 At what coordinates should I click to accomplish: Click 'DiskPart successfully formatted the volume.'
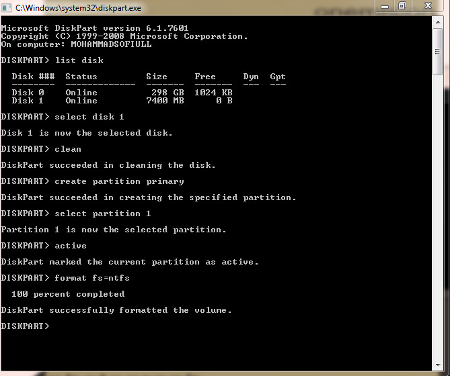point(116,310)
